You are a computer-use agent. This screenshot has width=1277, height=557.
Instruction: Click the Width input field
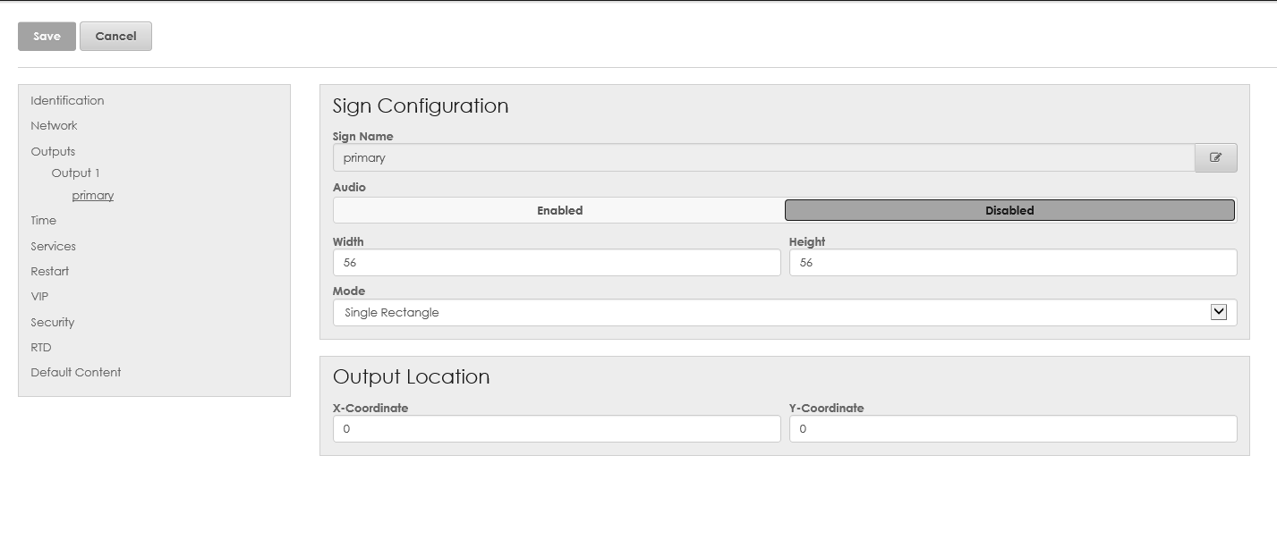point(557,263)
